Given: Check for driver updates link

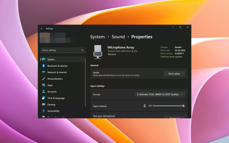Looking at the screenshot, I should (x=171, y=57).
